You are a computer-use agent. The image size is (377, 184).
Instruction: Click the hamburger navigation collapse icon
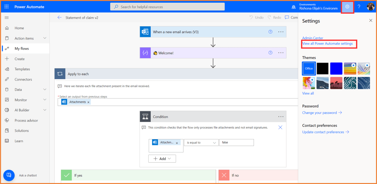pyautogui.click(x=7, y=18)
